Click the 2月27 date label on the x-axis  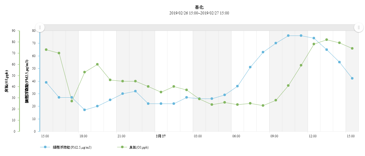coord(161,136)
